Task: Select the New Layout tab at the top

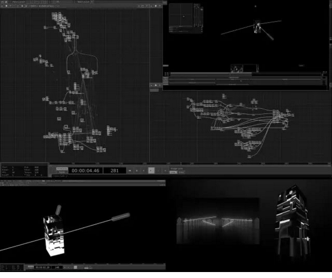Action: click(83, 2)
